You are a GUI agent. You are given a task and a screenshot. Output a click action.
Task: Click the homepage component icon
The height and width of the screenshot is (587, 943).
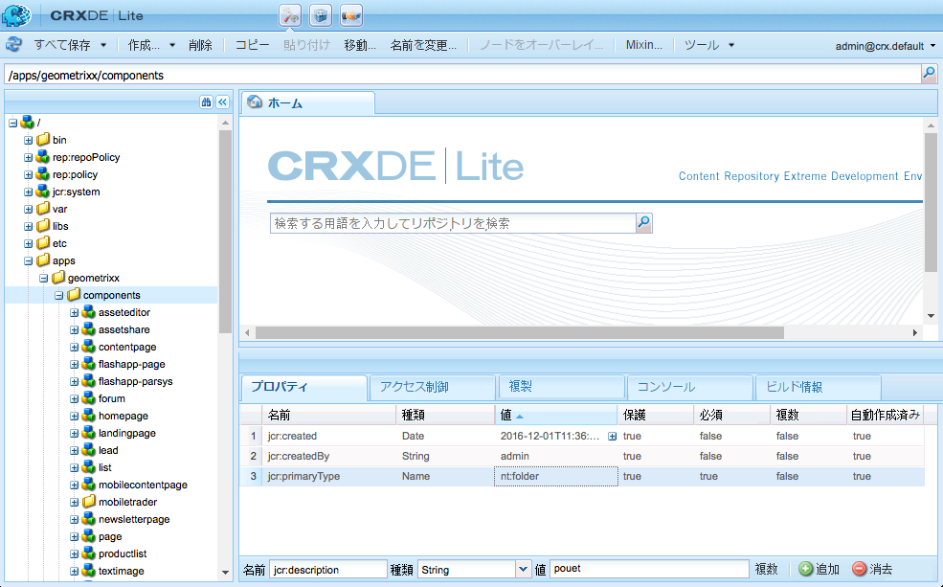click(89, 416)
